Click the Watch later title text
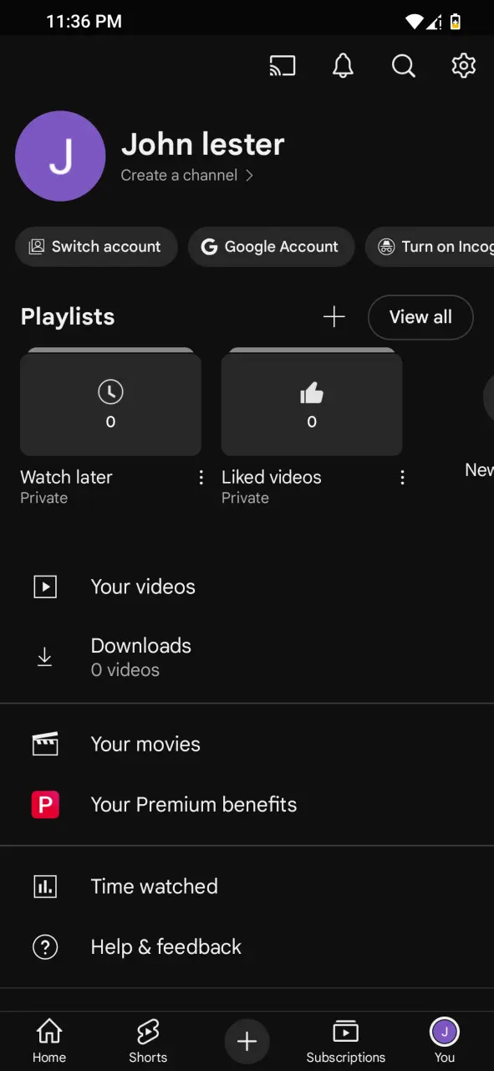 pos(66,477)
